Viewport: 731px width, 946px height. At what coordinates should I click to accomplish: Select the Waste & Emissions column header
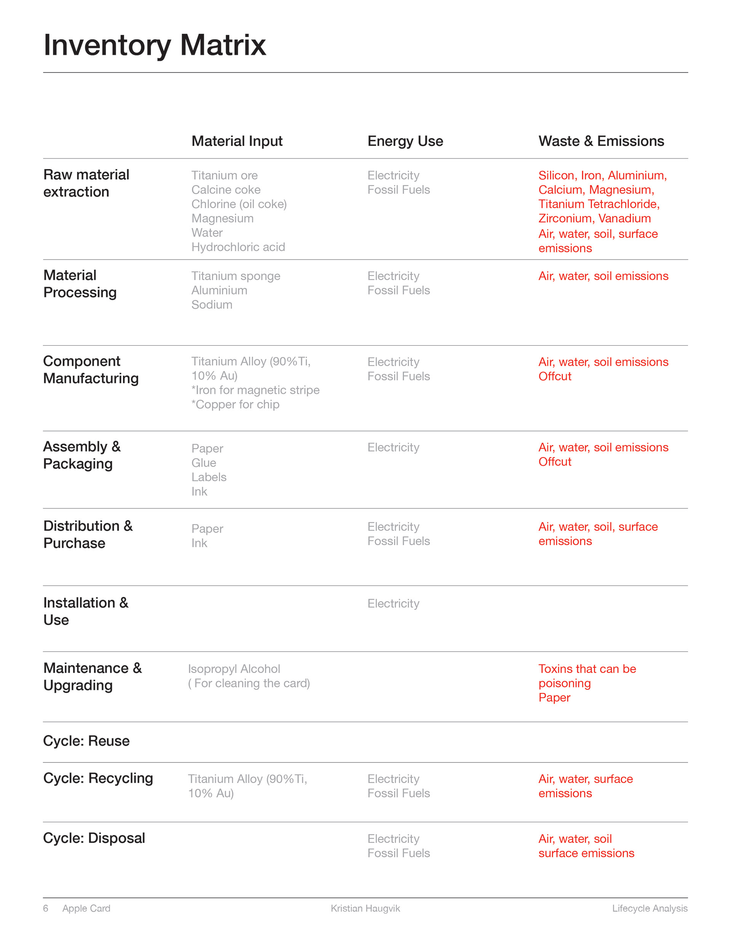pyautogui.click(x=601, y=141)
